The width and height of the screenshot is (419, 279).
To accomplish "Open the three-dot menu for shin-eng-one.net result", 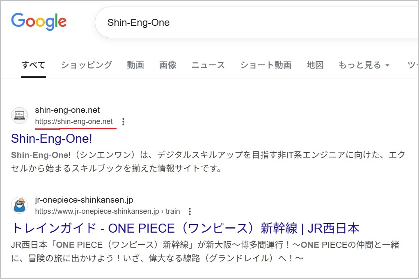I will coord(123,121).
